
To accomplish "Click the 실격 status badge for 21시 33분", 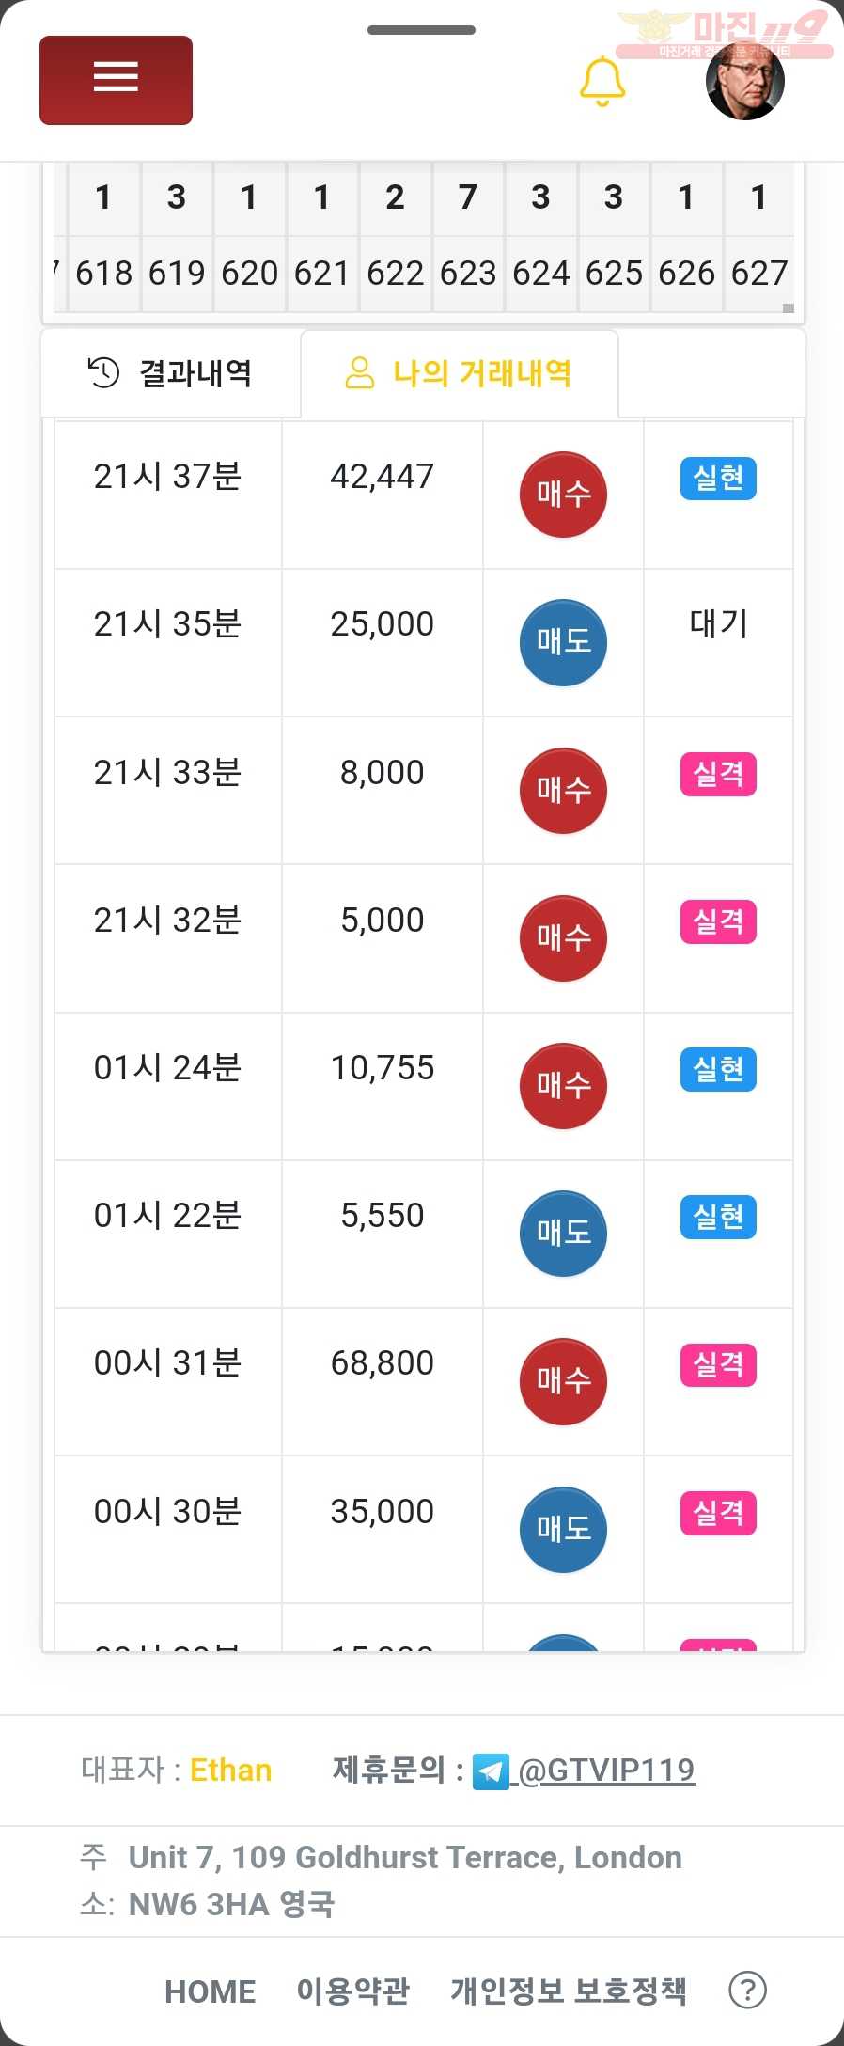I will click(x=718, y=774).
